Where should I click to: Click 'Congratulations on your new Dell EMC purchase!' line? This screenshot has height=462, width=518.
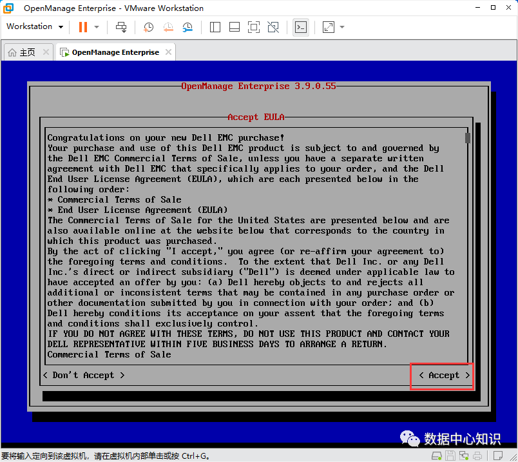(x=166, y=137)
